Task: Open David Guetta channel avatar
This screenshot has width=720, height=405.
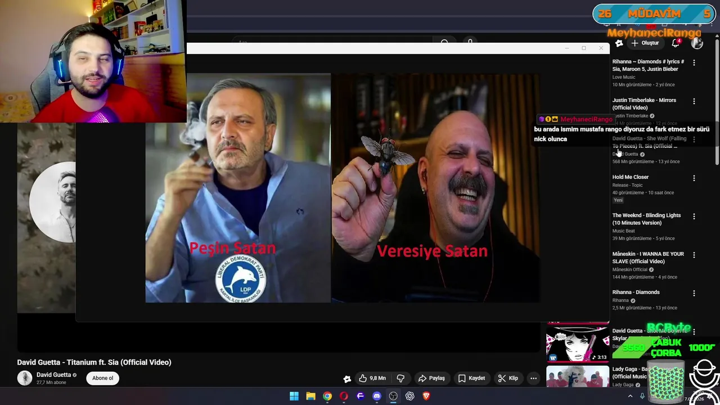Action: pos(25,378)
